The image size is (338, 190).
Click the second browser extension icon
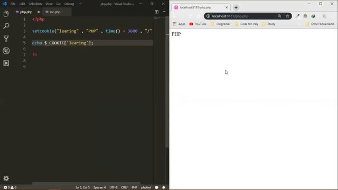[305, 16]
